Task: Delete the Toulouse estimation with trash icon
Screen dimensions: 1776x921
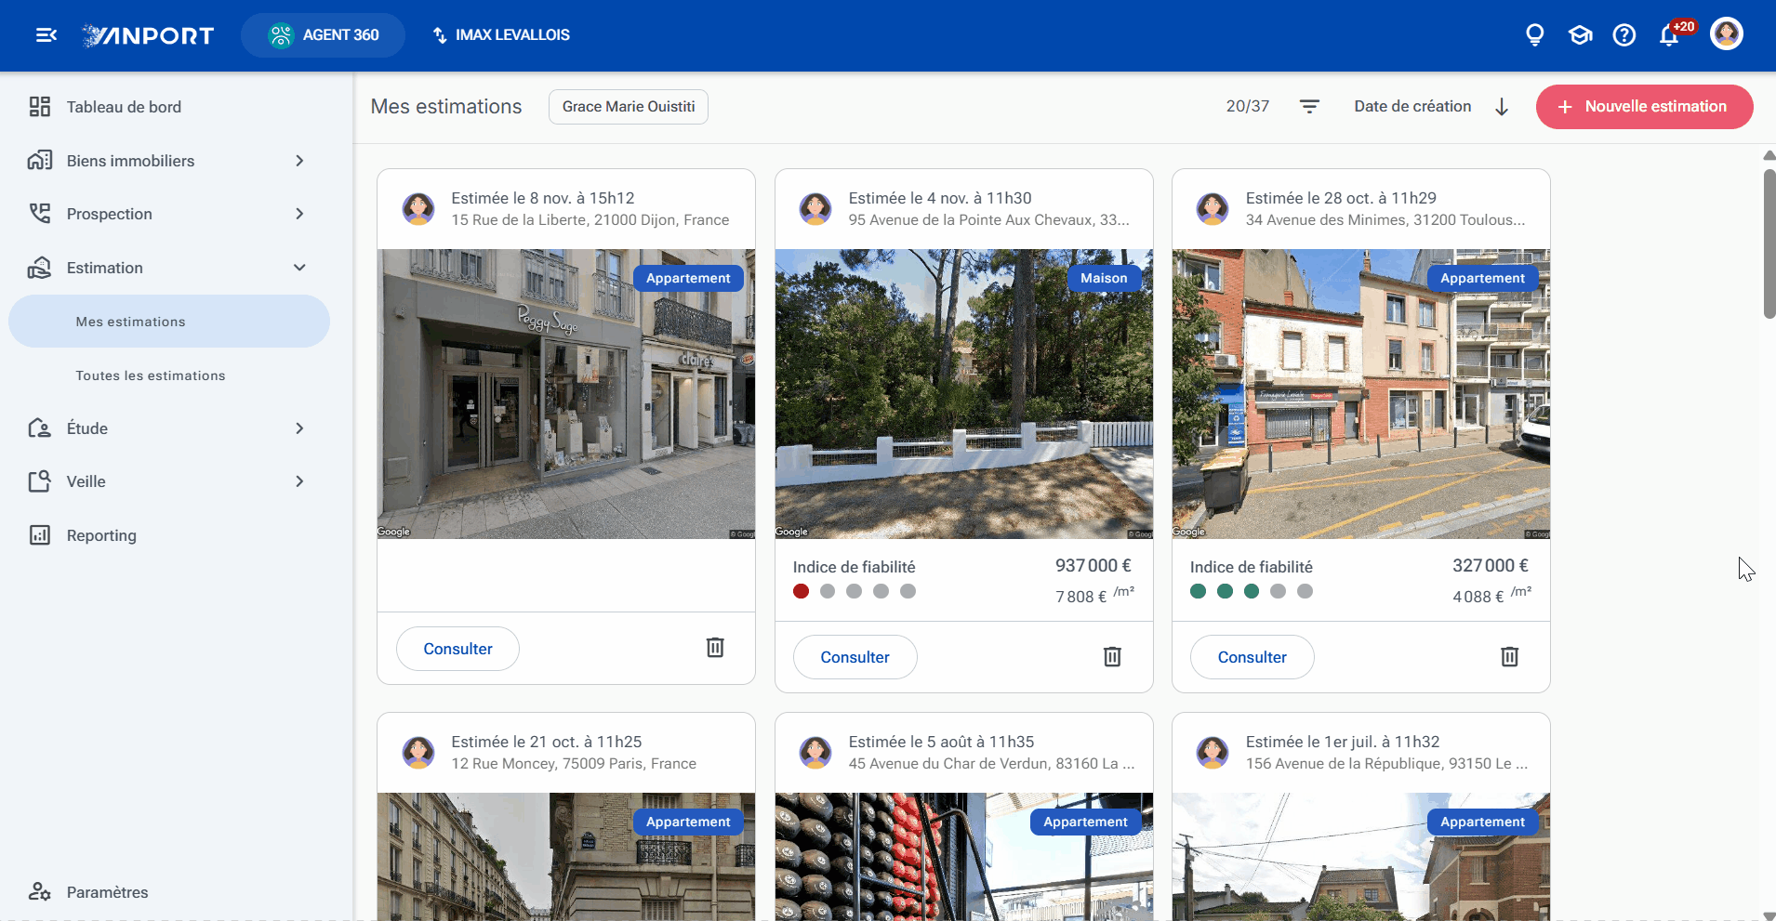Action: (x=1509, y=657)
